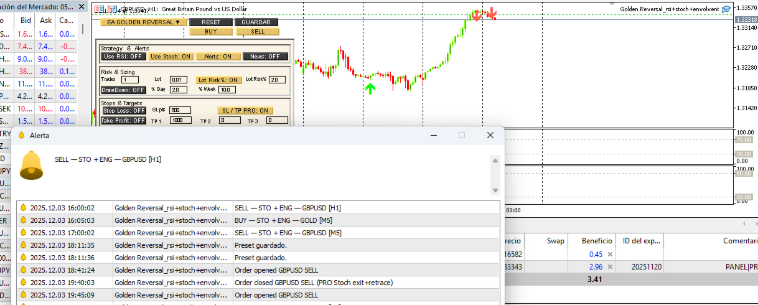
Task: Toggle DrawDown: OFF
Action: [x=123, y=90]
